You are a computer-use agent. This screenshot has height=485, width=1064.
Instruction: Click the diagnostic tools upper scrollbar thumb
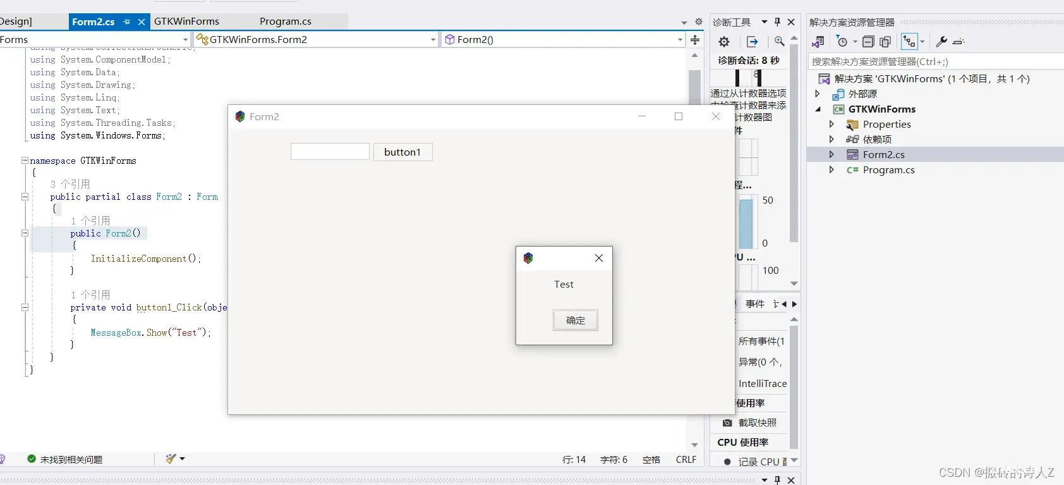794,142
